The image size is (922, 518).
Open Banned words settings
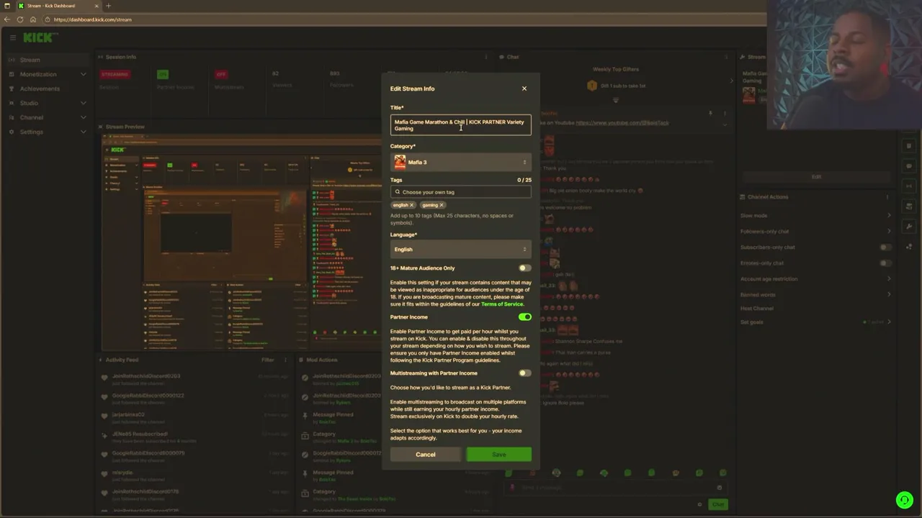pos(816,294)
